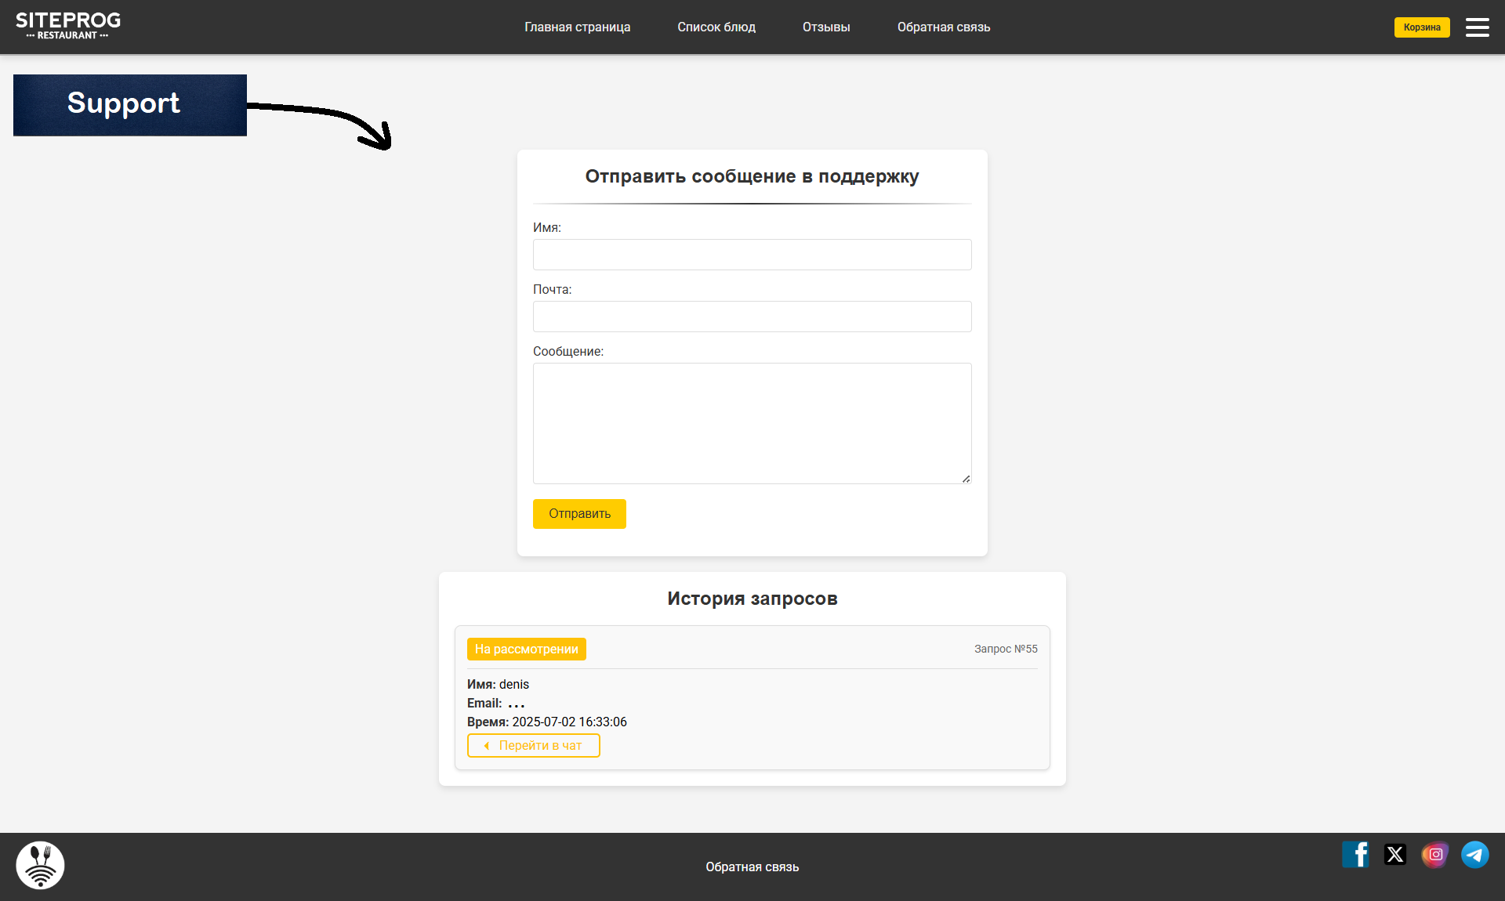Click the Support banner image
The width and height of the screenshot is (1505, 901).
[130, 105]
